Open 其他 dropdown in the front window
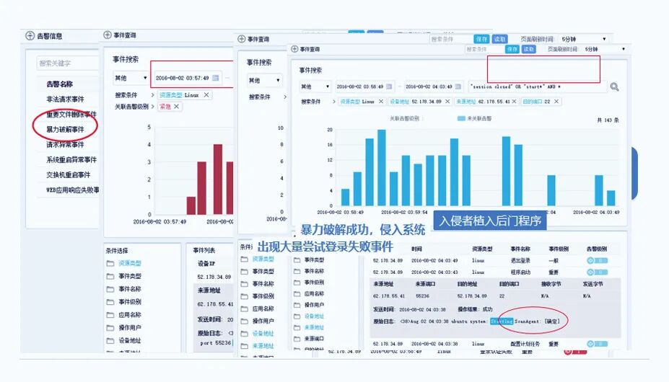669x382 pixels. (x=315, y=86)
